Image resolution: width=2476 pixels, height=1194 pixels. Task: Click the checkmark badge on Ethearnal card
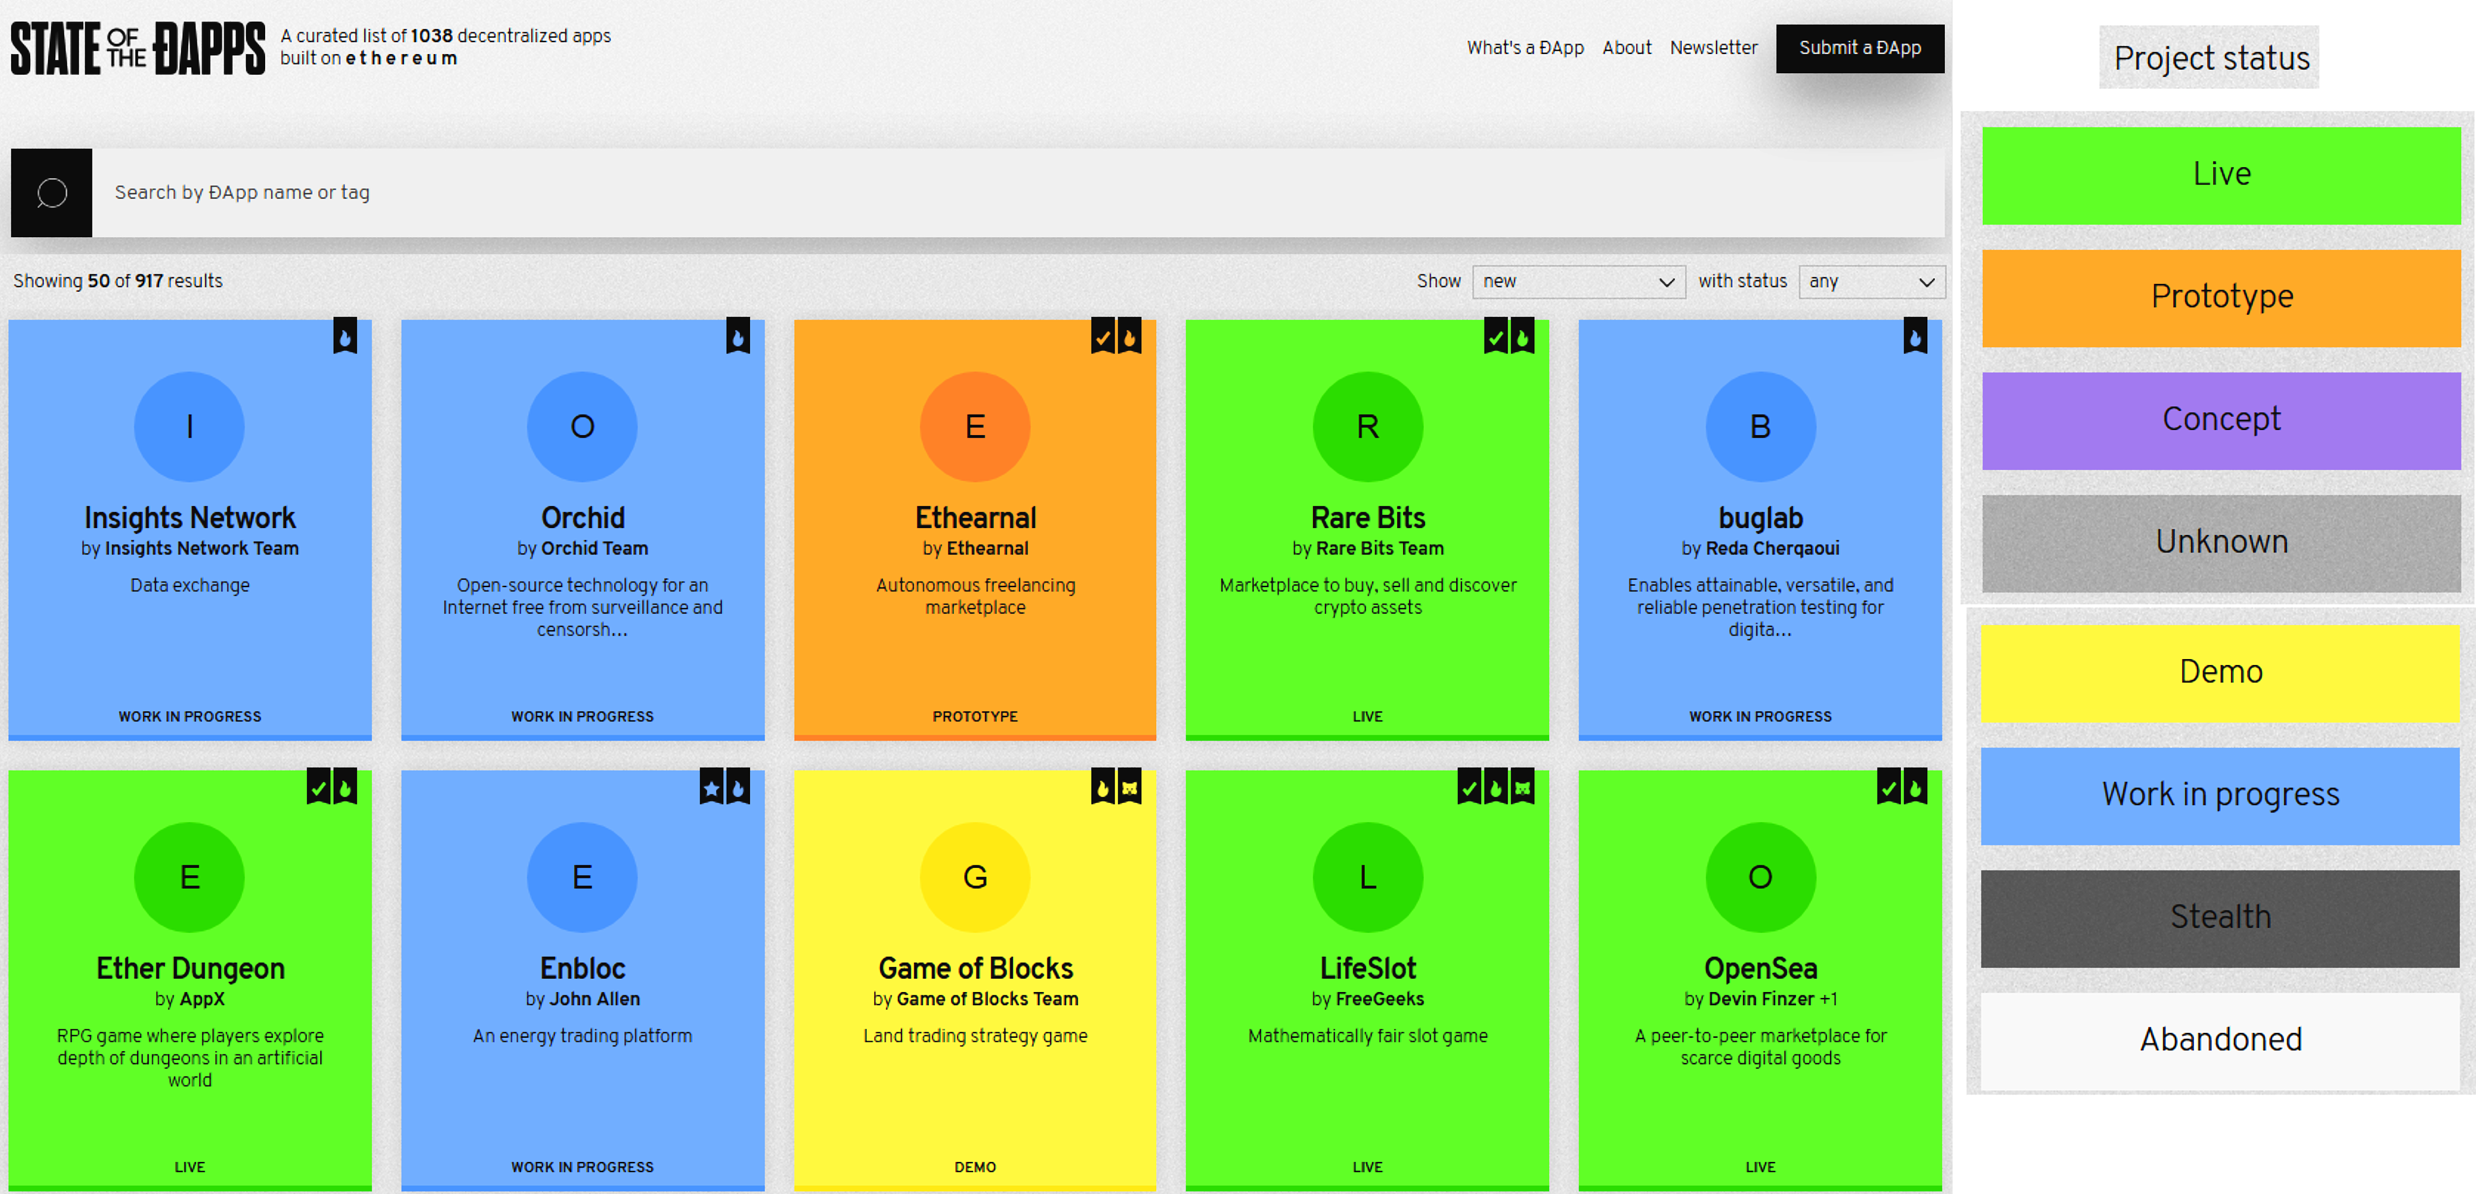click(1104, 336)
